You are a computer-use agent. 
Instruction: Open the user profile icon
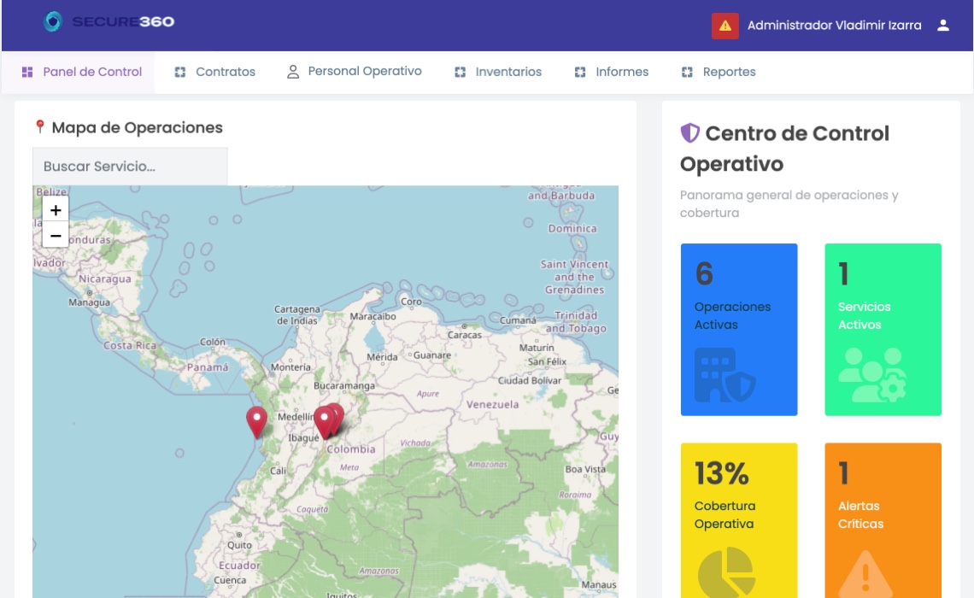click(943, 26)
